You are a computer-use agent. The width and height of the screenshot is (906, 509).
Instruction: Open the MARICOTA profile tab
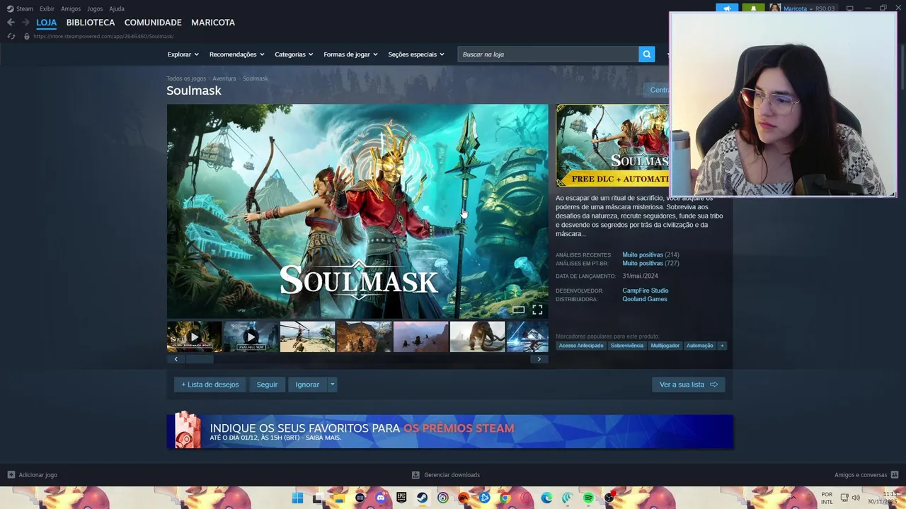213,23
